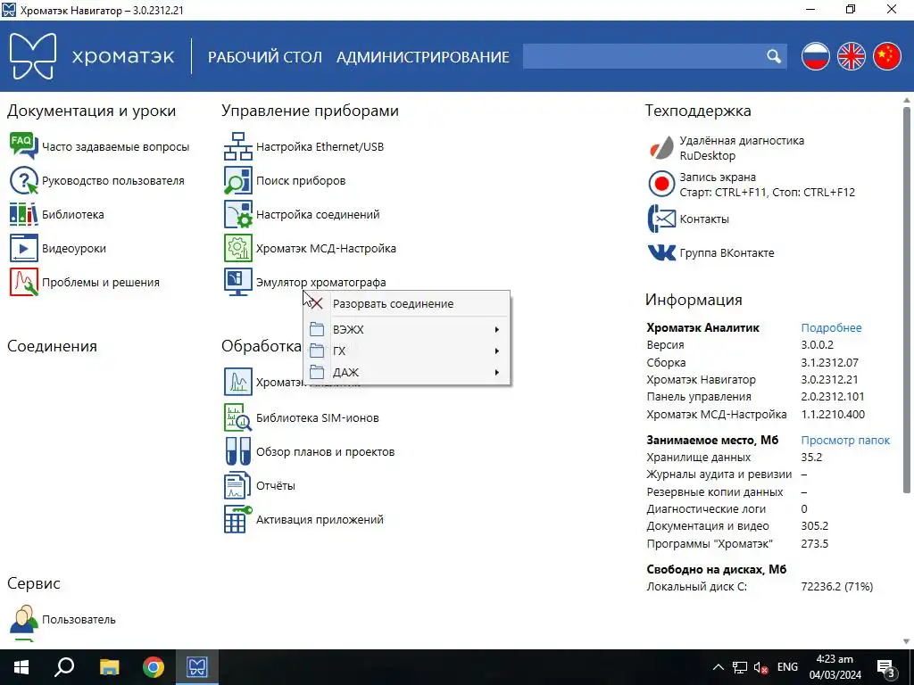Select the Хранилище данных value 35.2
This screenshot has height=685, width=914.
(811, 458)
